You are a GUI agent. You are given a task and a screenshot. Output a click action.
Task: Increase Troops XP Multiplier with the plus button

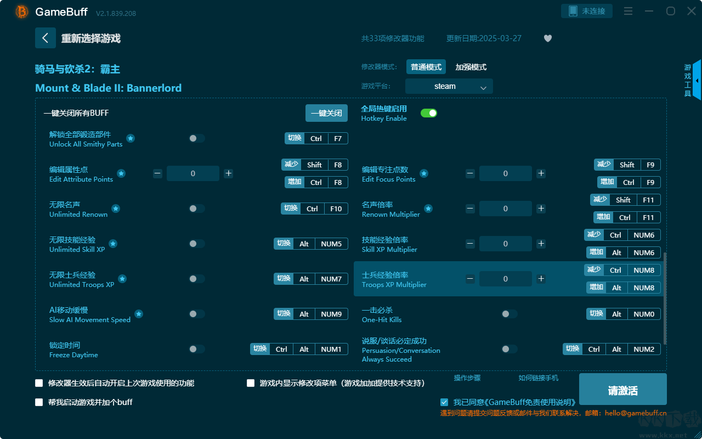pyautogui.click(x=541, y=279)
